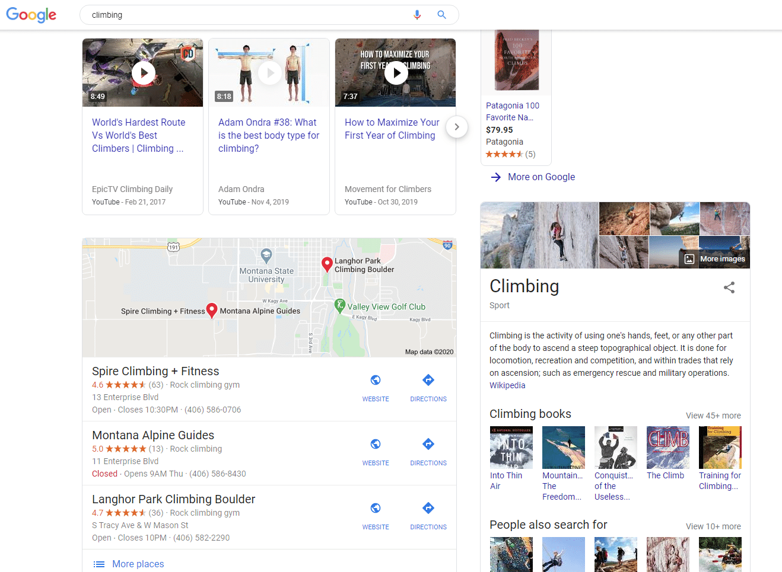Click Movement for Climbers channel text
This screenshot has width=782, height=572.
pos(388,189)
